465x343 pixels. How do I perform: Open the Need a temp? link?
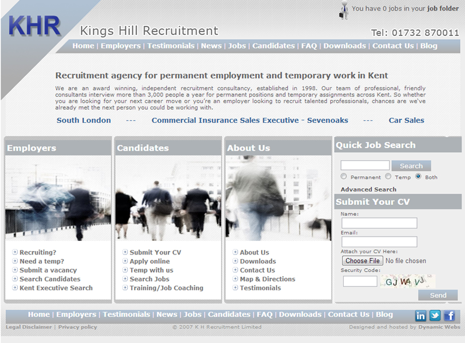click(42, 261)
